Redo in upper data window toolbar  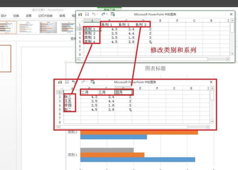(x=103, y=14)
